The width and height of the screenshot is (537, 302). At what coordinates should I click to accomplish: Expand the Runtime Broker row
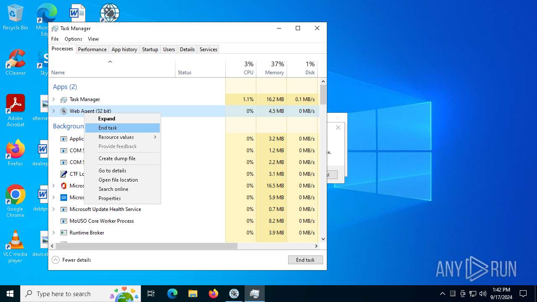53,233
